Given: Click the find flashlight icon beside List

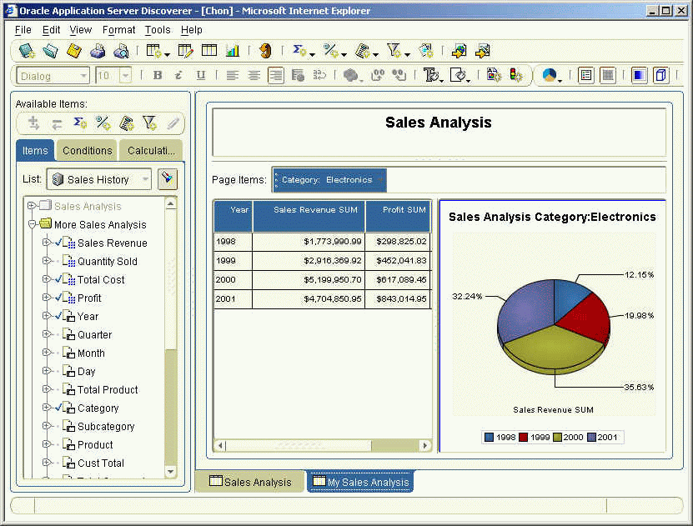Looking at the screenshot, I should click(x=168, y=179).
